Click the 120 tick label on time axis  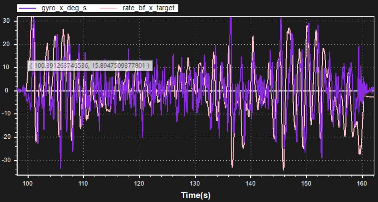coord(139,184)
